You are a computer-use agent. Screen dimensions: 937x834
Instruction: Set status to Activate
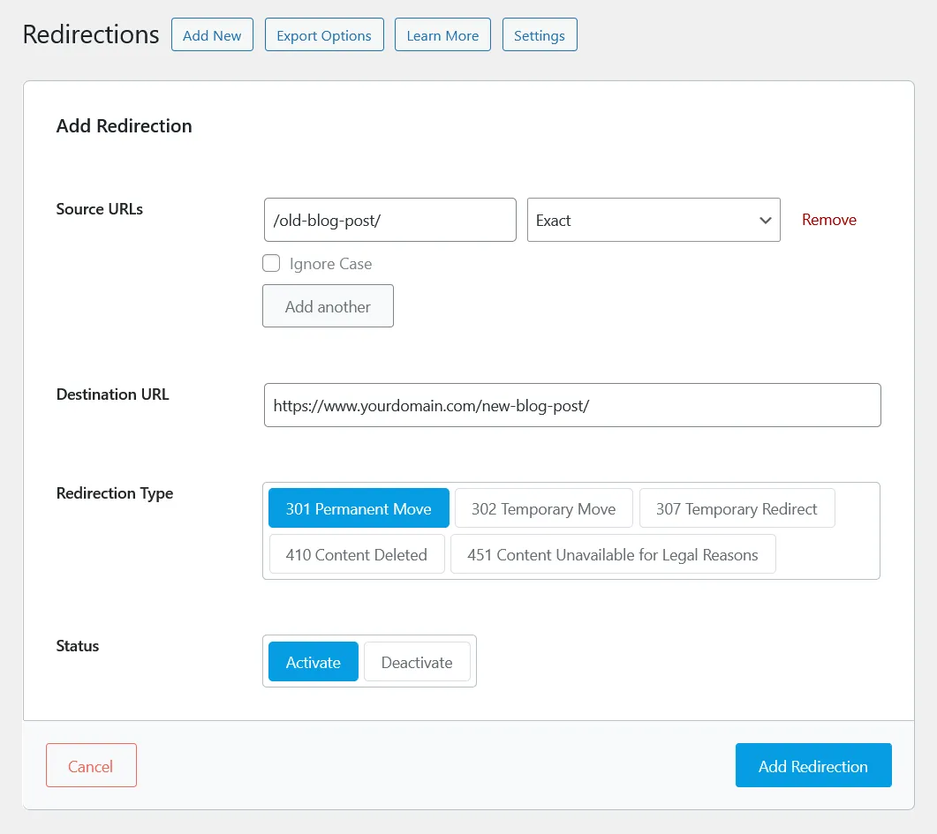314,662
